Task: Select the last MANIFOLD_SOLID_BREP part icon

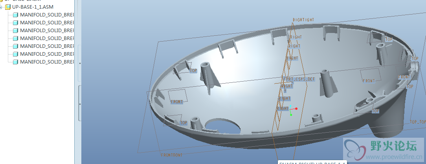Action: pos(15,62)
